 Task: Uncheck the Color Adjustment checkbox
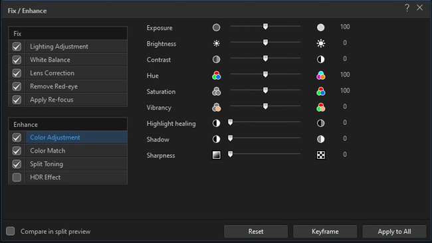click(17, 137)
